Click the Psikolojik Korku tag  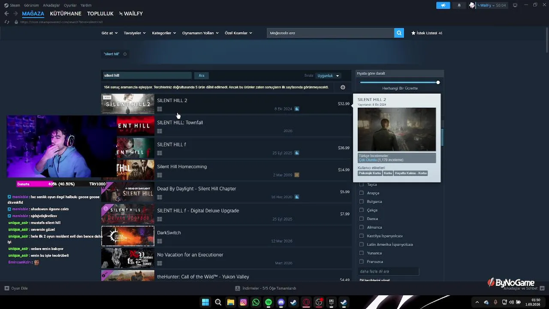point(370,173)
